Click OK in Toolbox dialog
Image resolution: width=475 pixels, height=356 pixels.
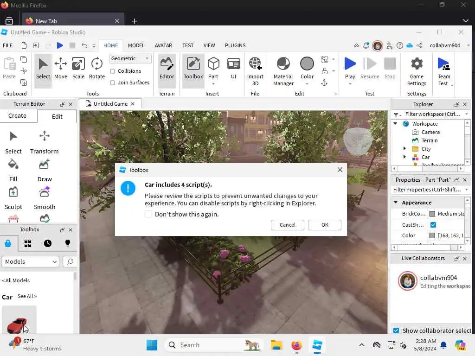(324, 225)
